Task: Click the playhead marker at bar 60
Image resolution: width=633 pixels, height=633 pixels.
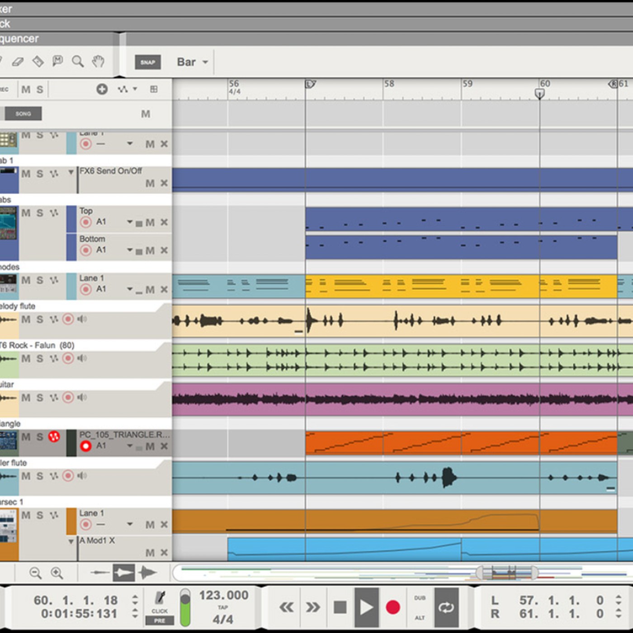Action: pyautogui.click(x=539, y=94)
